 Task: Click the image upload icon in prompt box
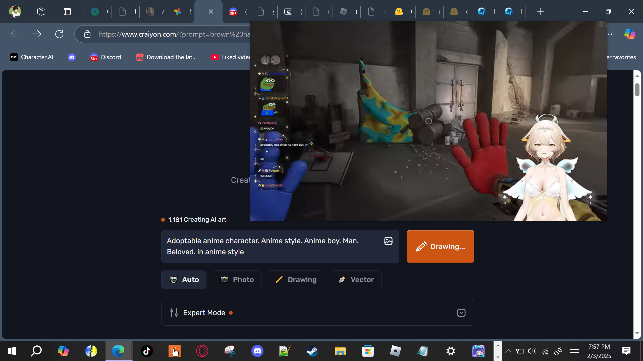388,241
